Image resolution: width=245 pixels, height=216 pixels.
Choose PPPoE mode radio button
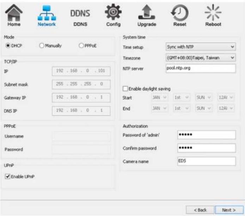point(81,45)
